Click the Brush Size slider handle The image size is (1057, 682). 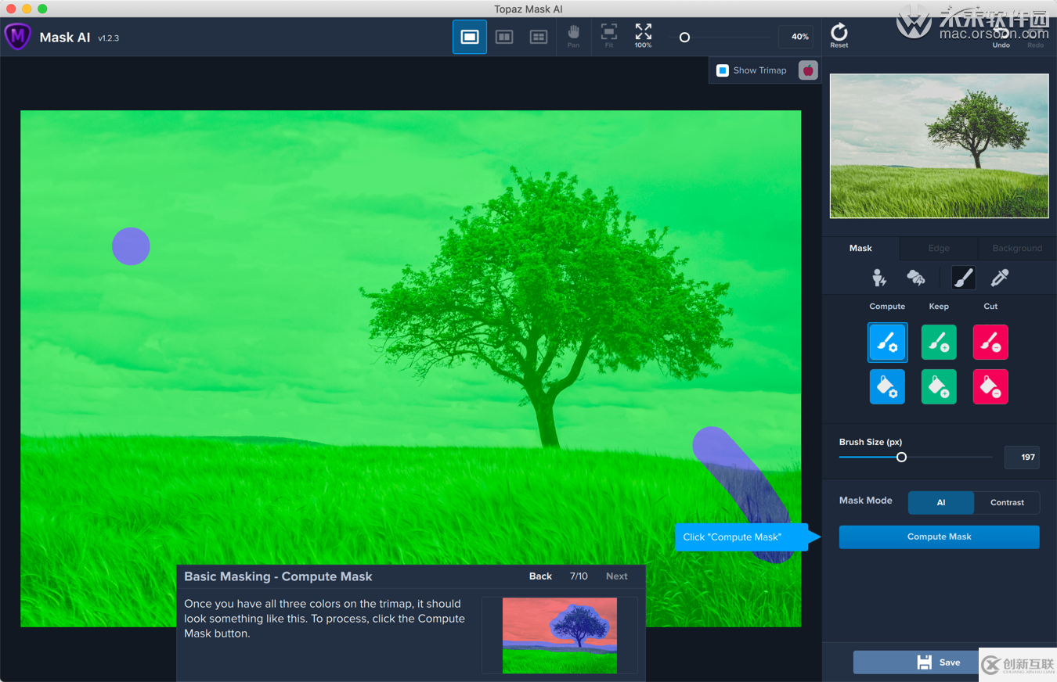click(x=901, y=457)
